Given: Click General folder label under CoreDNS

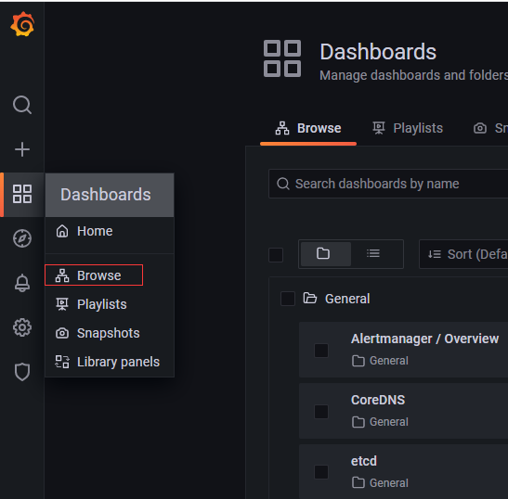Looking at the screenshot, I should click(x=380, y=422).
